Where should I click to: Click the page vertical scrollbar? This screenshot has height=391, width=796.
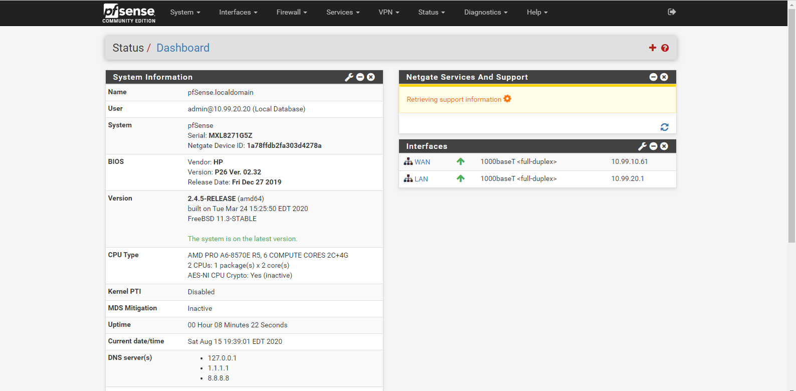tap(791, 125)
